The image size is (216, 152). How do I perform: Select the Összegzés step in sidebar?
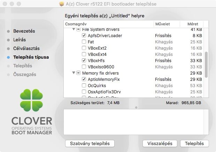coord(25,75)
